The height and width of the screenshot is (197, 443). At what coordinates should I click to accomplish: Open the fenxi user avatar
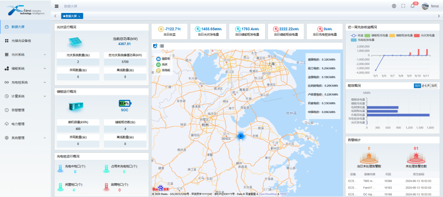click(x=425, y=6)
